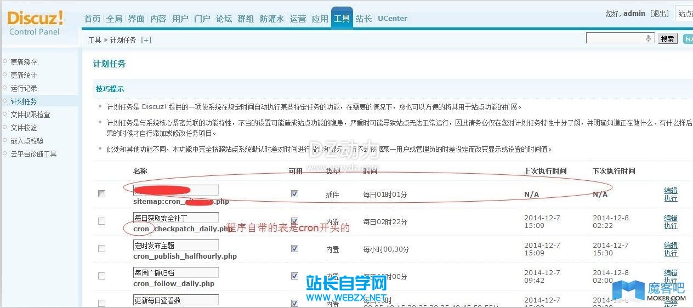The width and height of the screenshot is (693, 308).
Task: Switch to the 论坛 navigation tab
Action: [x=224, y=19]
